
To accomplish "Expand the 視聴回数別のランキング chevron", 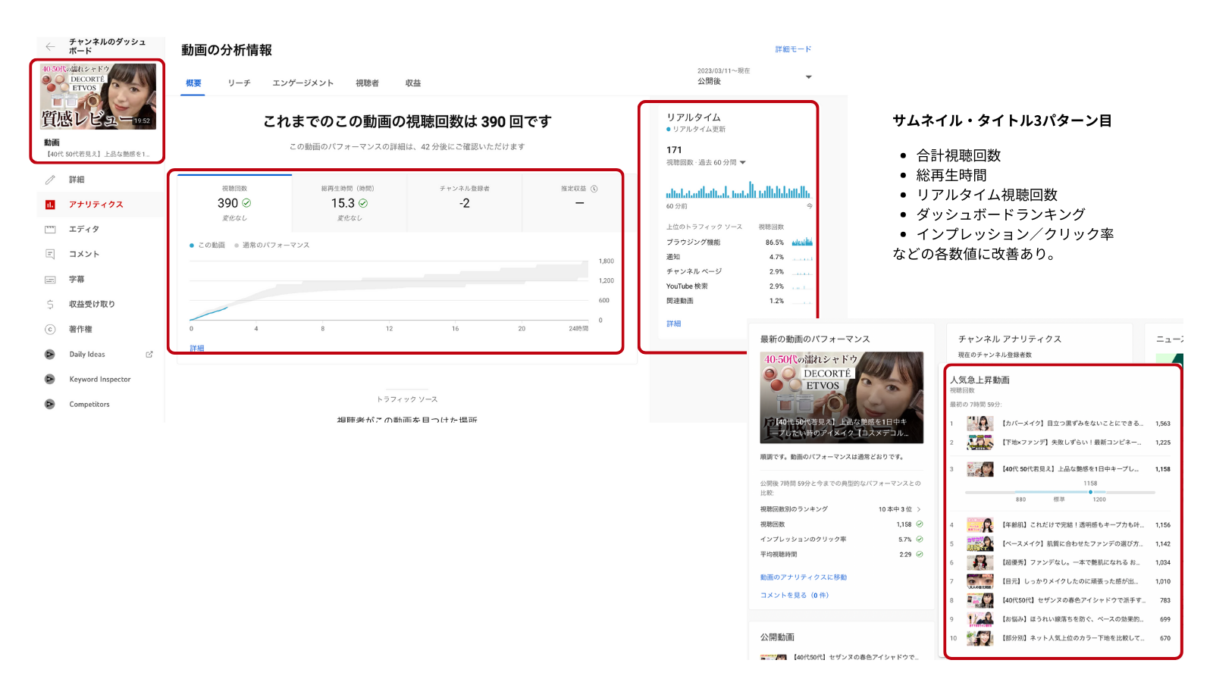I will (x=919, y=509).
